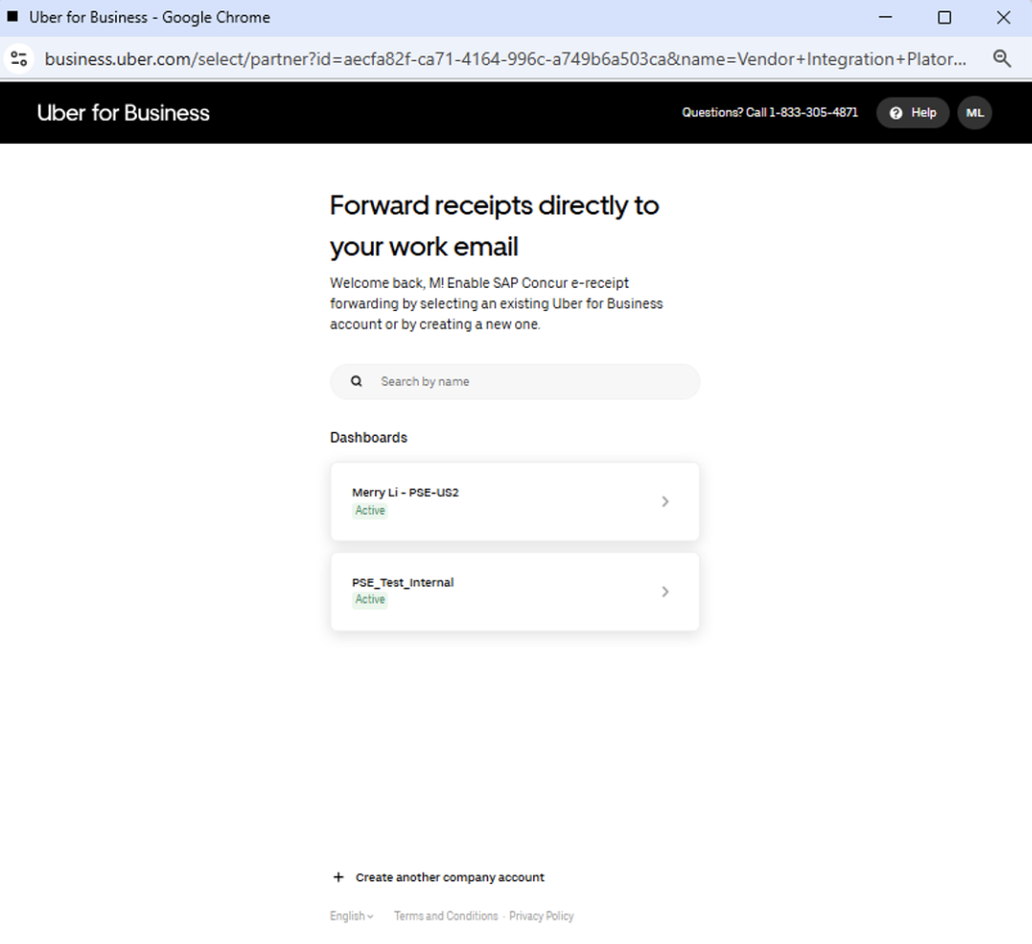
Task: Click the plus icon for creating company account
Action: point(339,877)
